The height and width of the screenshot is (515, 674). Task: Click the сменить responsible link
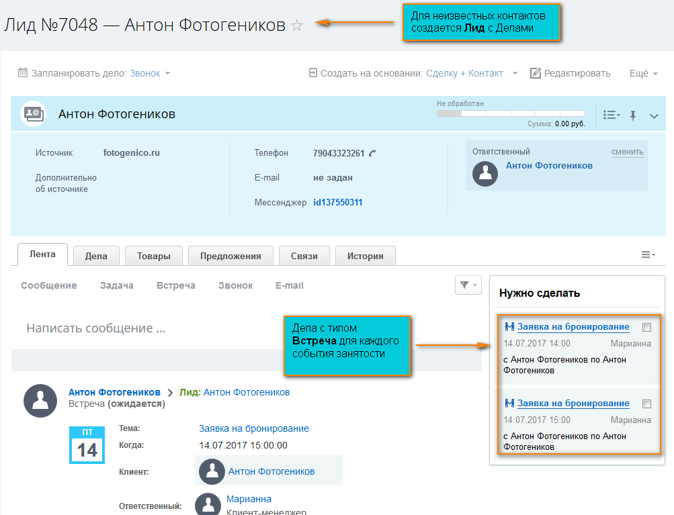pos(627,152)
